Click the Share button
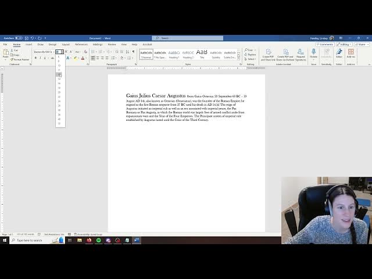The width and height of the screenshot is (372, 279). [363, 44]
